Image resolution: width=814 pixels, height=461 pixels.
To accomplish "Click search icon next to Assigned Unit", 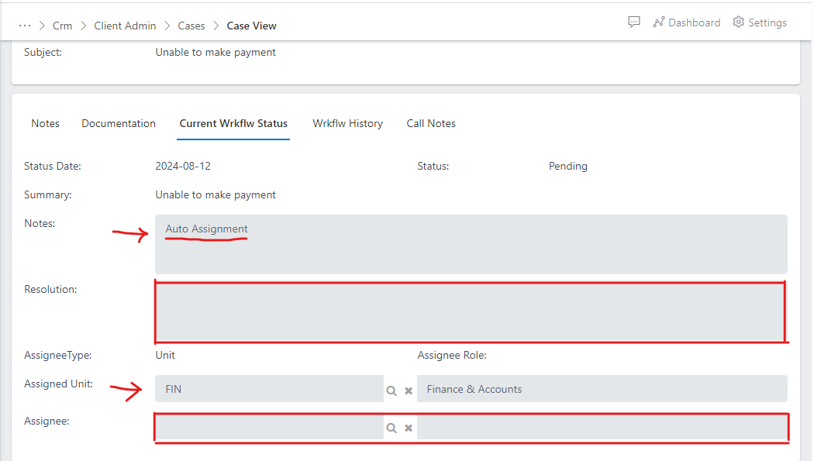I will click(x=392, y=390).
